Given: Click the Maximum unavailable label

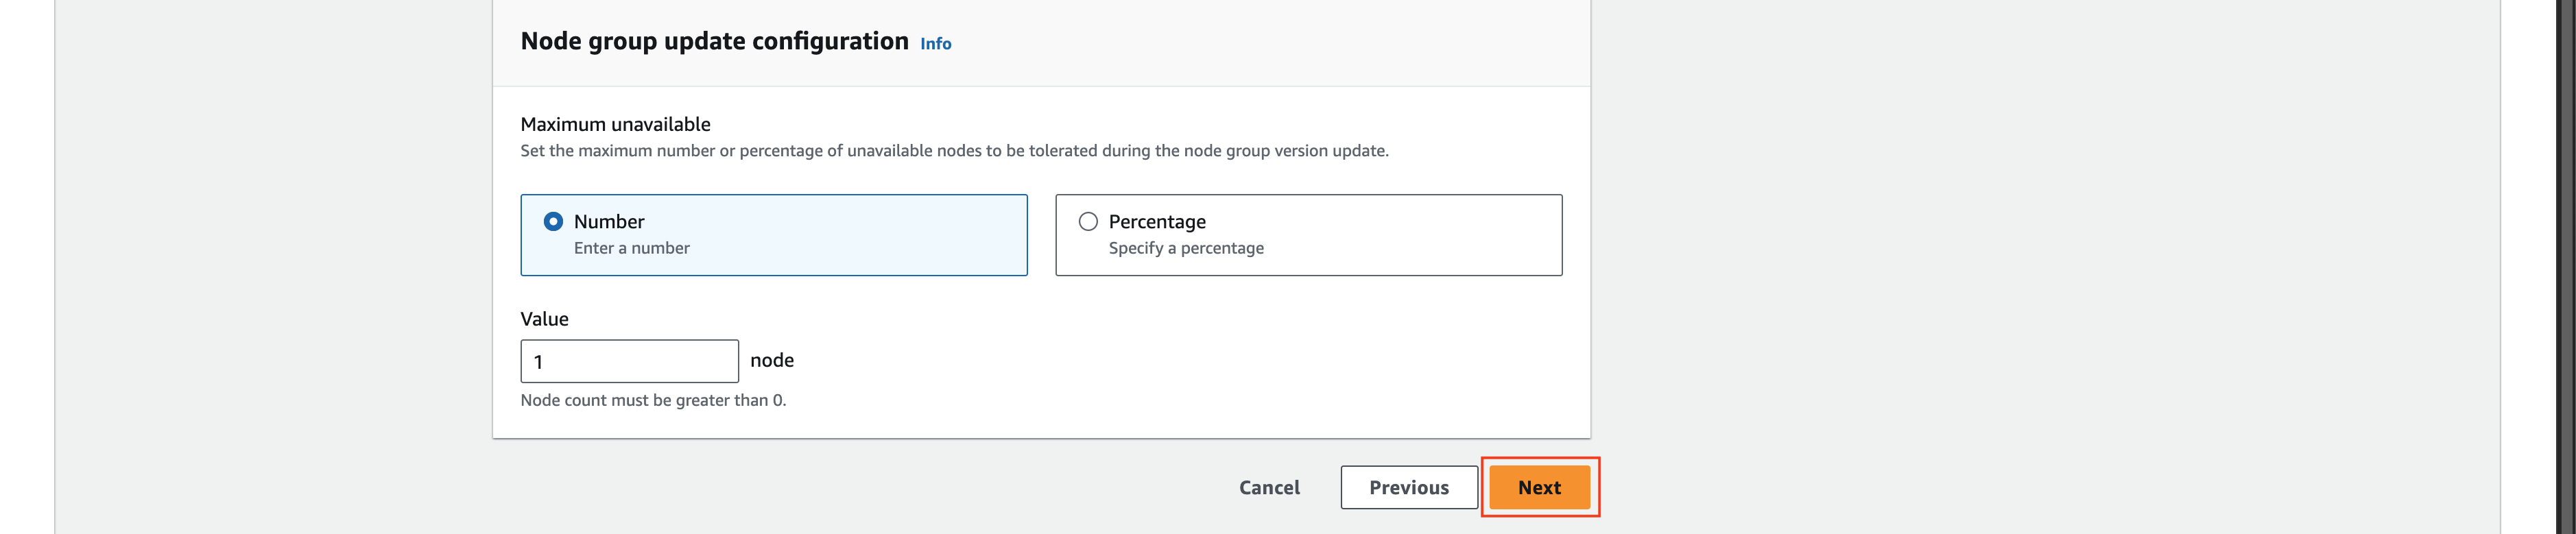Looking at the screenshot, I should (x=616, y=124).
